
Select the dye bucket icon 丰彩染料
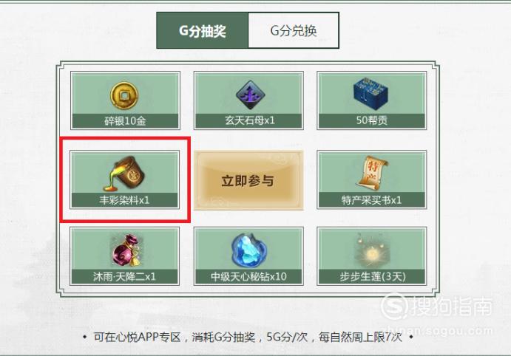coord(123,174)
